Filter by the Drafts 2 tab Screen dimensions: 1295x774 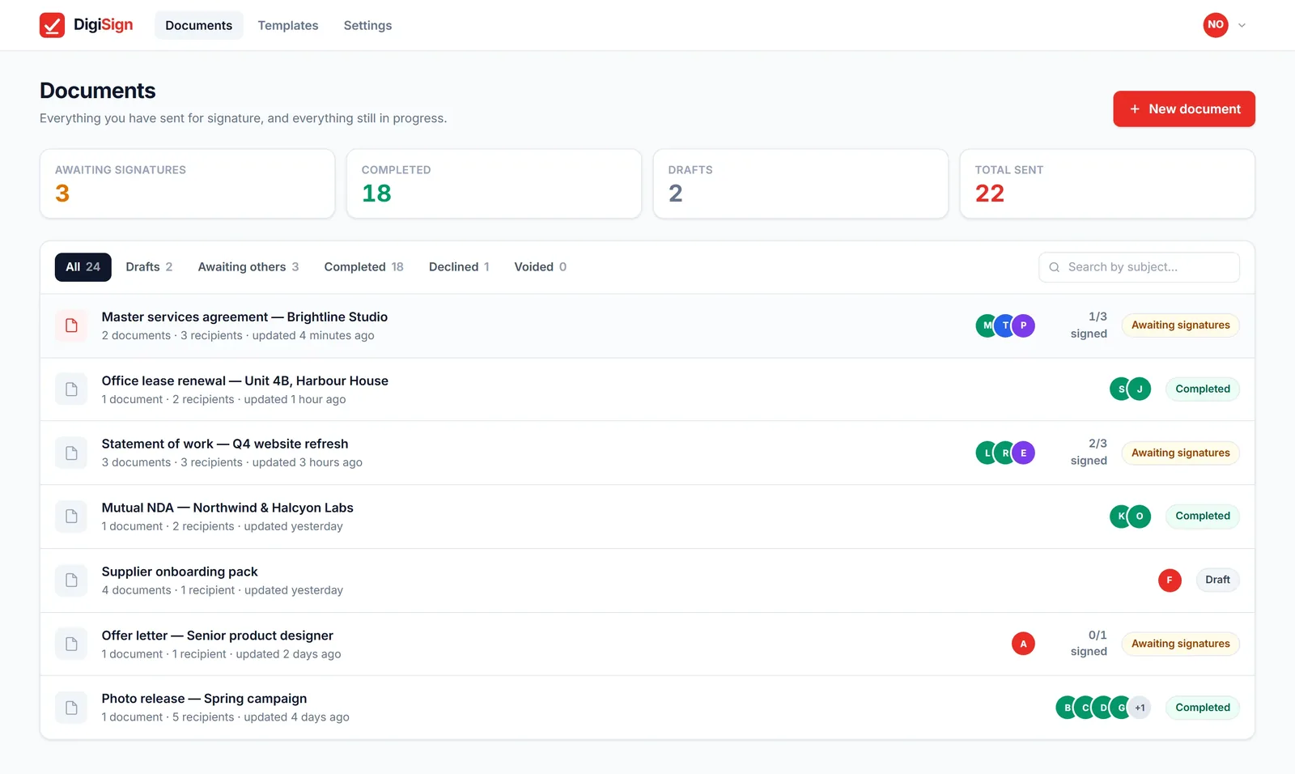tap(149, 267)
